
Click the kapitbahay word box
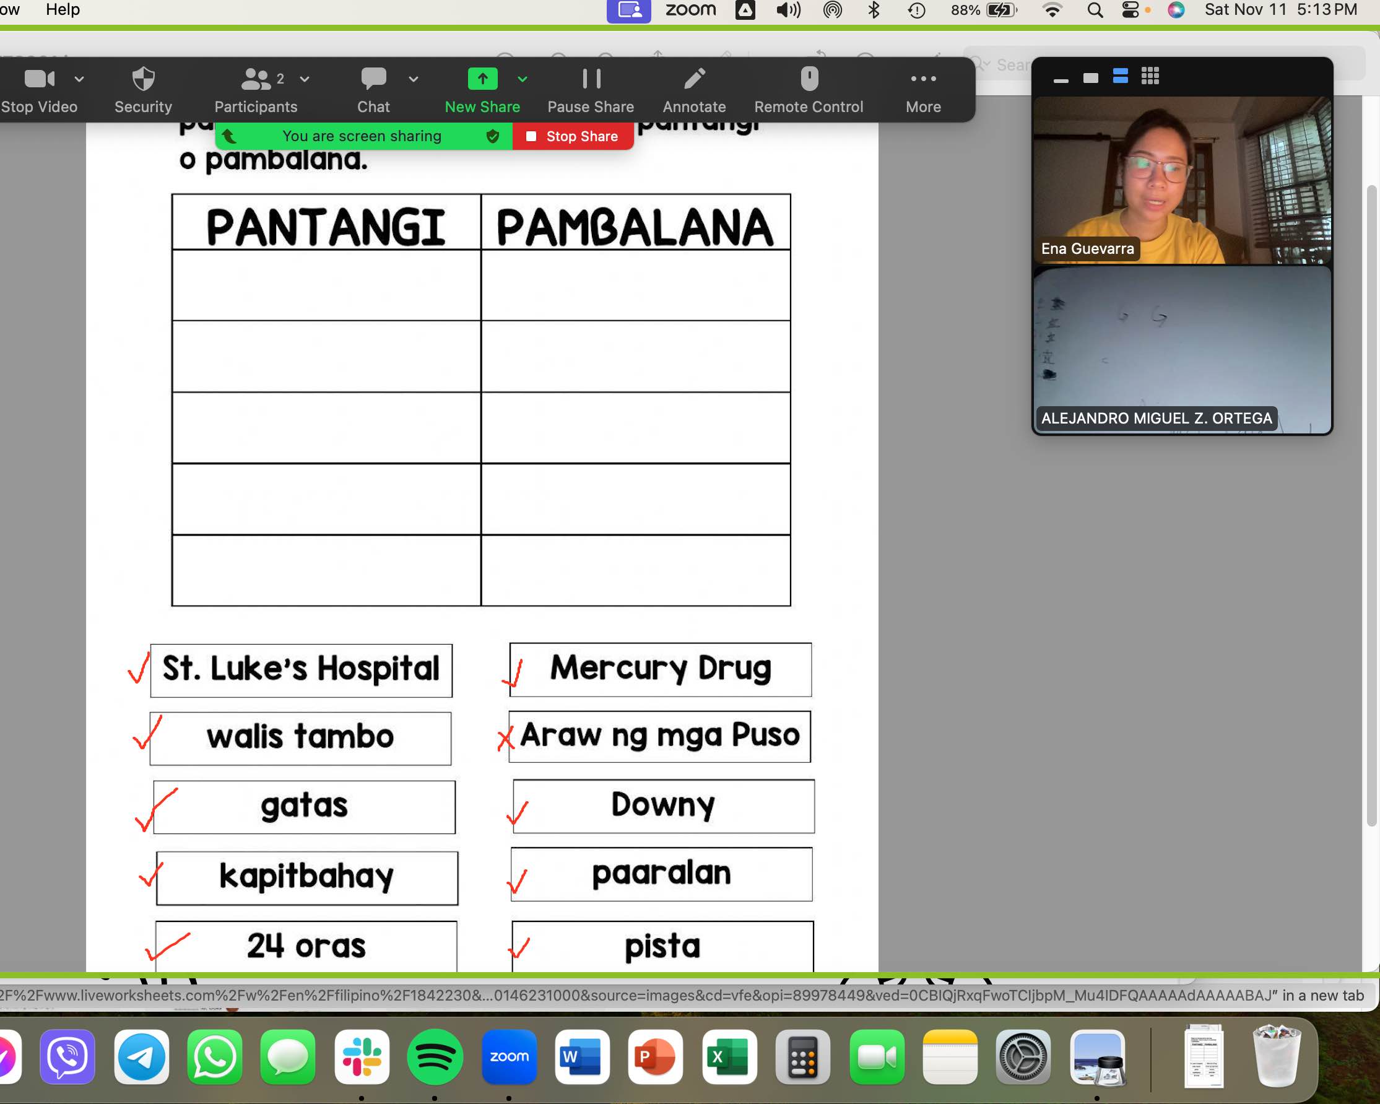pos(307,878)
